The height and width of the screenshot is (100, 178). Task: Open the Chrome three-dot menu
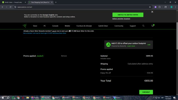tap(175, 7)
